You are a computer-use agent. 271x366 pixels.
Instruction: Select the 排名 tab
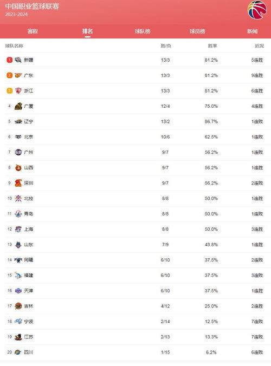tap(88, 31)
